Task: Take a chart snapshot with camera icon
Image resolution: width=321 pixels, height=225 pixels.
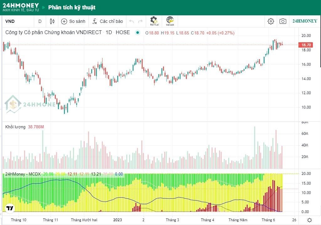Action: (x=283, y=21)
